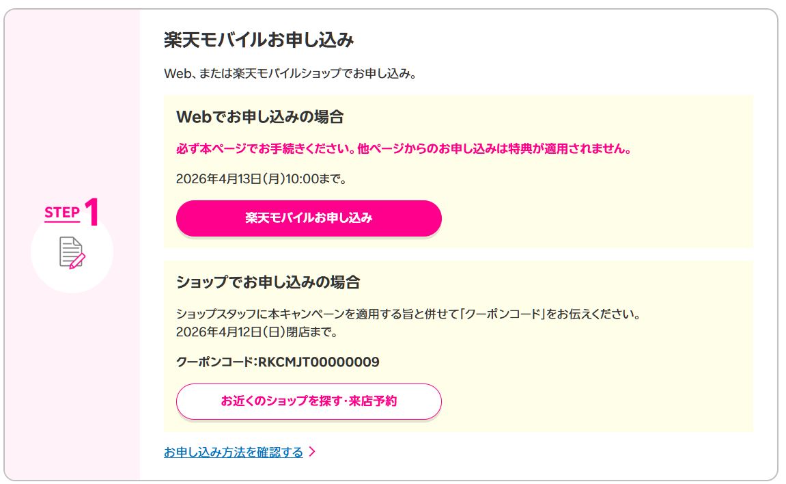Select the application icon in the left column
Image resolution: width=786 pixels, height=484 pixels.
tap(70, 252)
